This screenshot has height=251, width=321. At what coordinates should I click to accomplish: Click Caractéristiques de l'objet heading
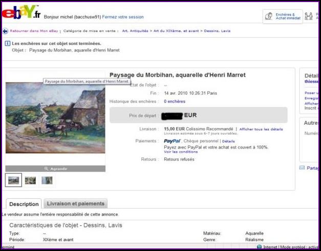click(x=66, y=225)
